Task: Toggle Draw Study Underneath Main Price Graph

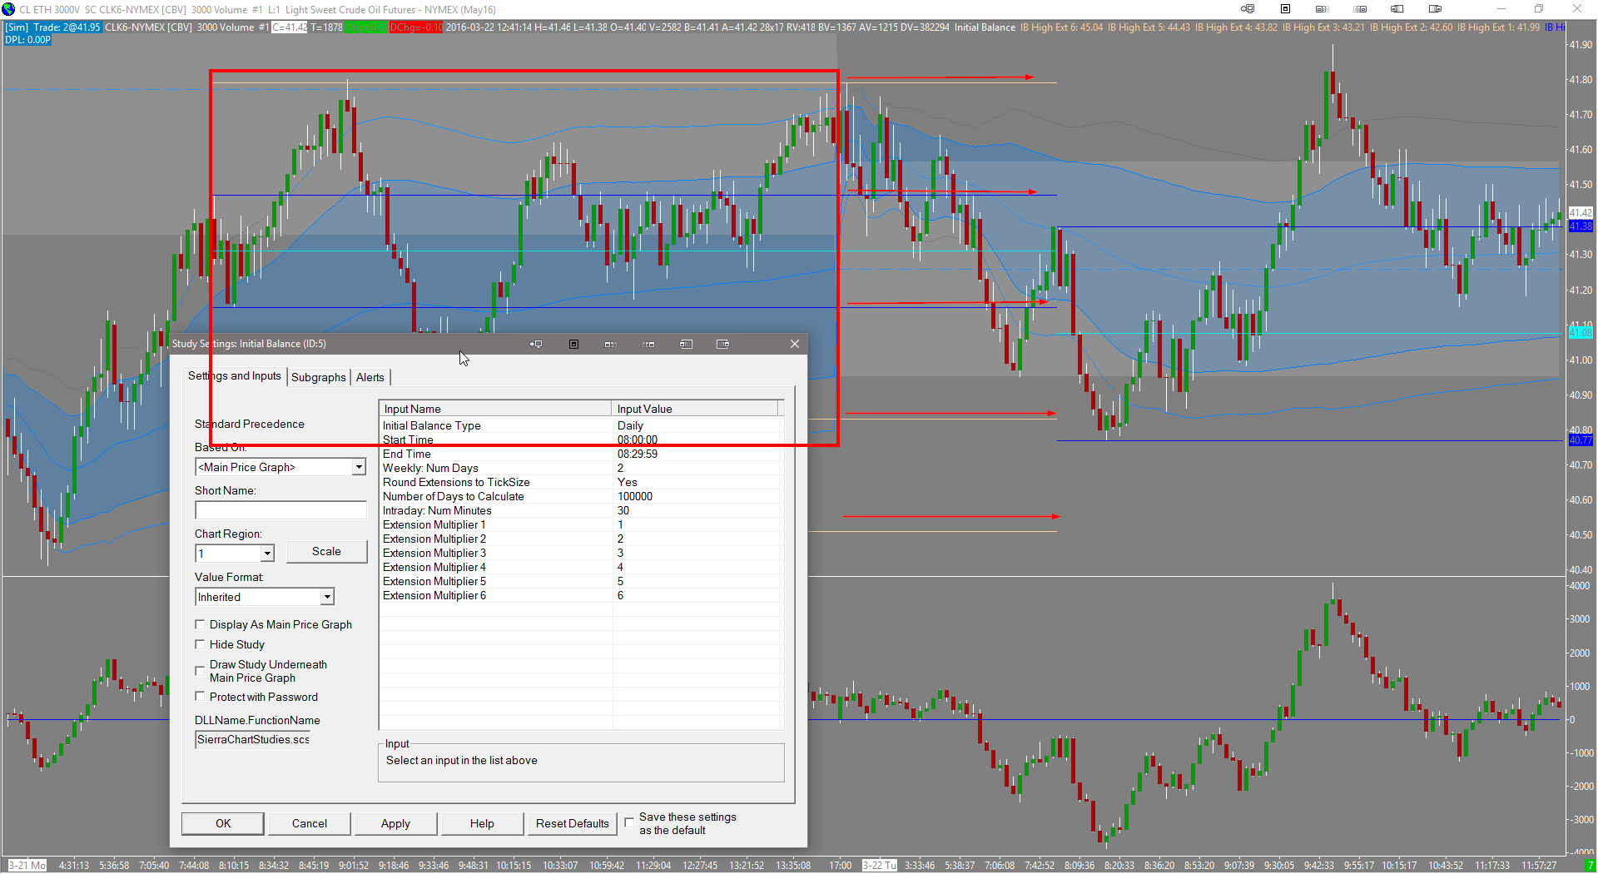Action: 200,671
